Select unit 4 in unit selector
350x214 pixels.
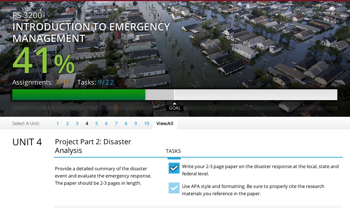(87, 124)
